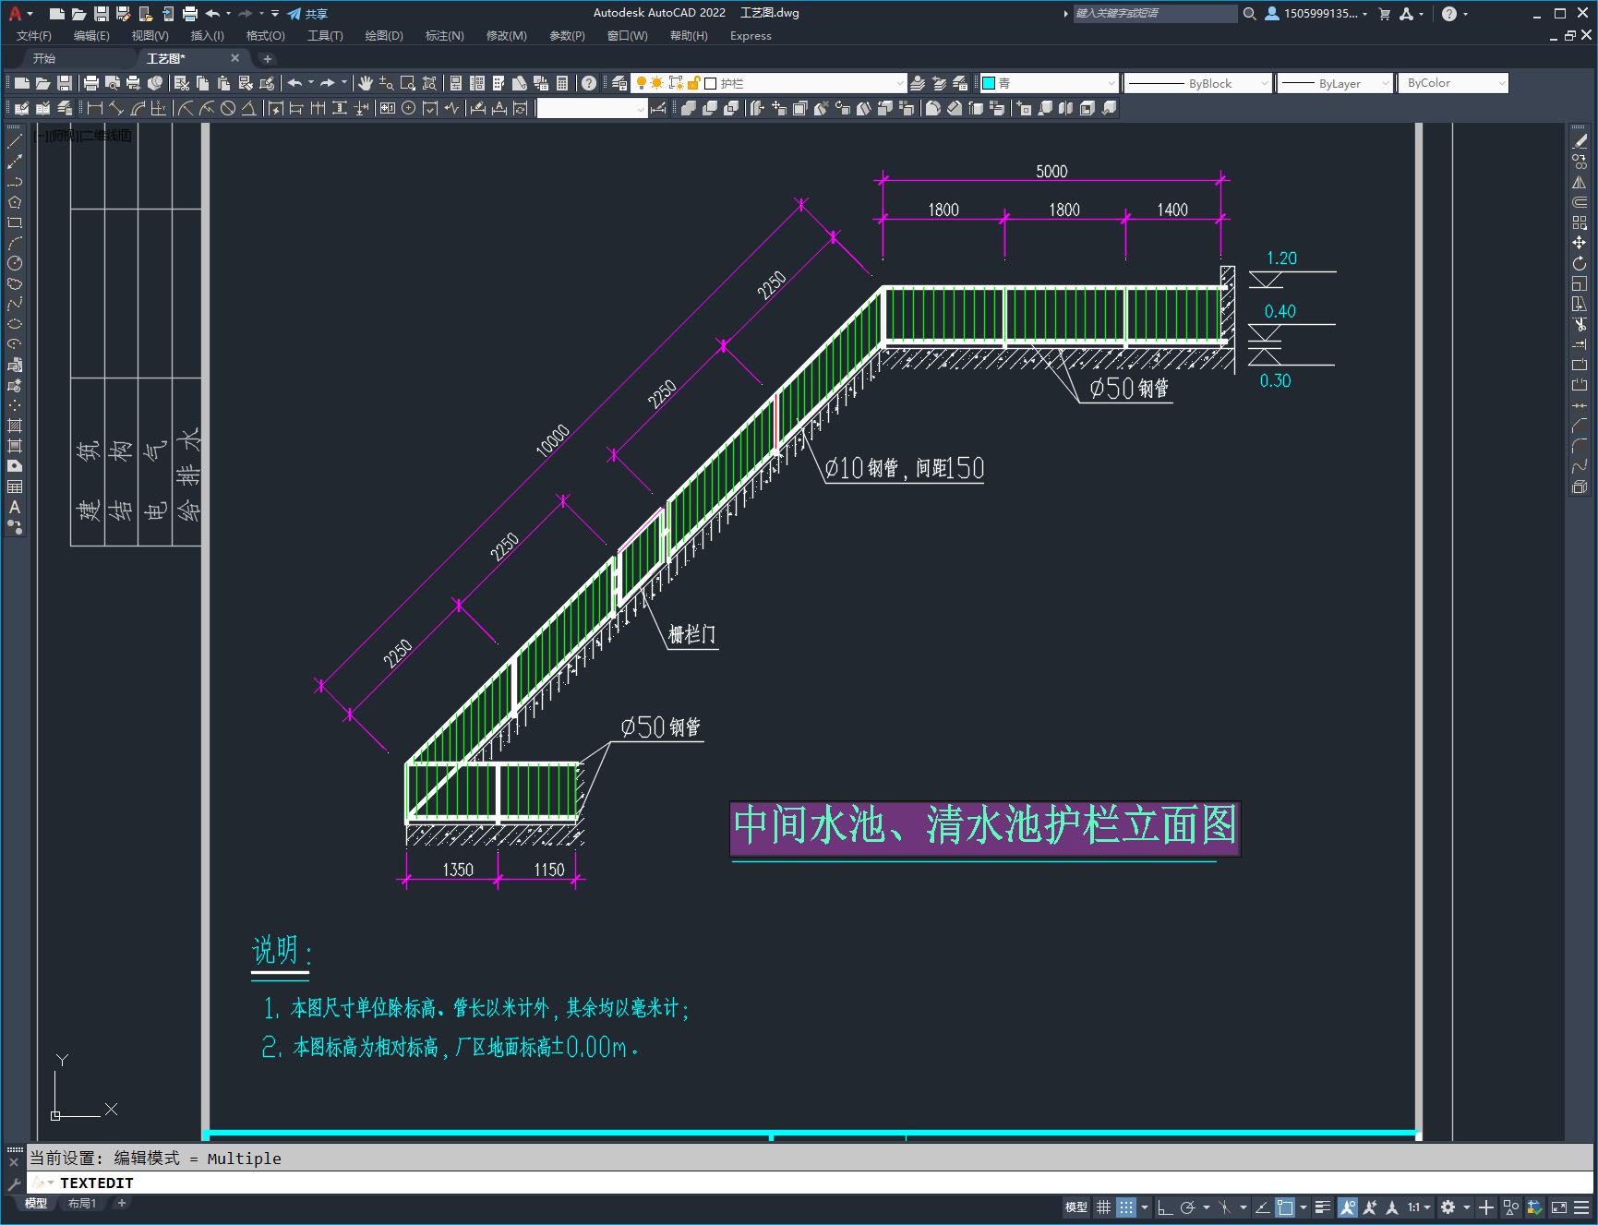1598x1225 pixels.
Task: Toggle Ortho mode in status bar
Action: coord(1165,1207)
